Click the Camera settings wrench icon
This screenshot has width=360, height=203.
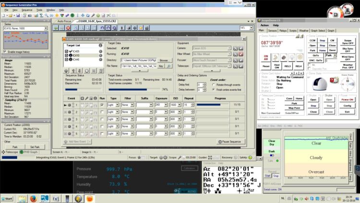click(x=236, y=48)
